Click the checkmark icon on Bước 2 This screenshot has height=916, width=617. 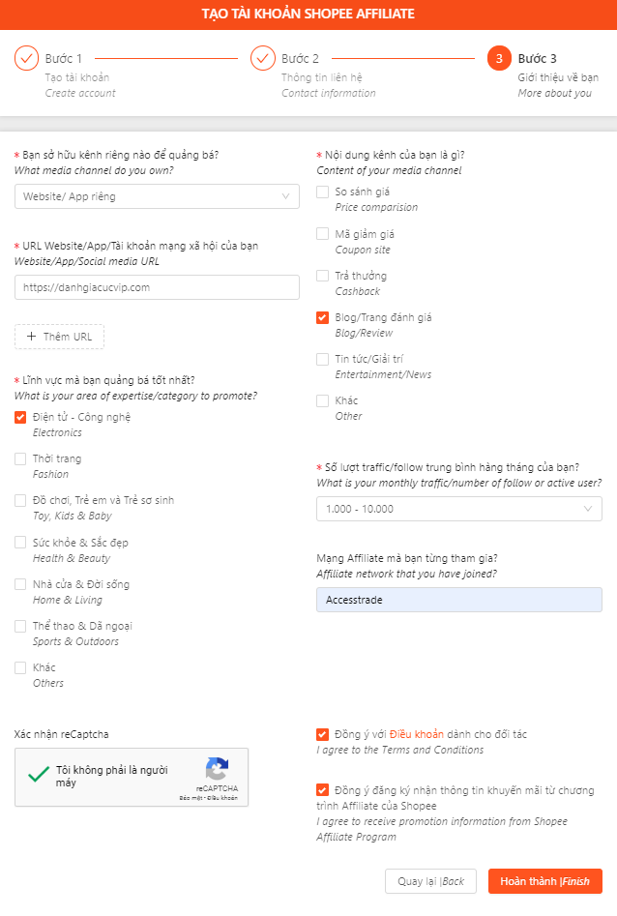tap(263, 58)
